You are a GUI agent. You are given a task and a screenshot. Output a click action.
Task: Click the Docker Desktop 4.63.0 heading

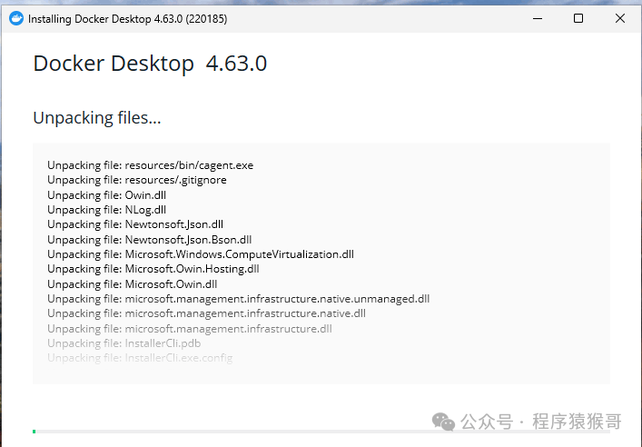coord(150,64)
